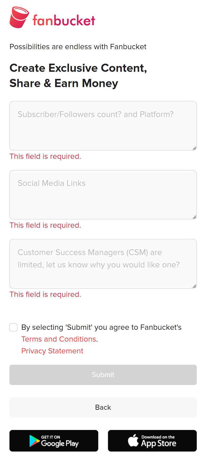Viewport: 212px width, 461px height.
Task: Click the error message under the Subscriber/Followers field
Action: [x=45, y=156]
